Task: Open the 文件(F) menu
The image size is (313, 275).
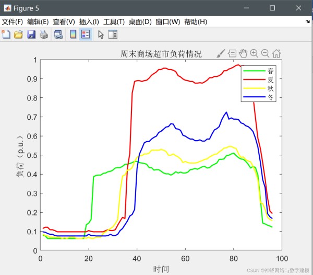Action: pyautogui.click(x=13, y=21)
